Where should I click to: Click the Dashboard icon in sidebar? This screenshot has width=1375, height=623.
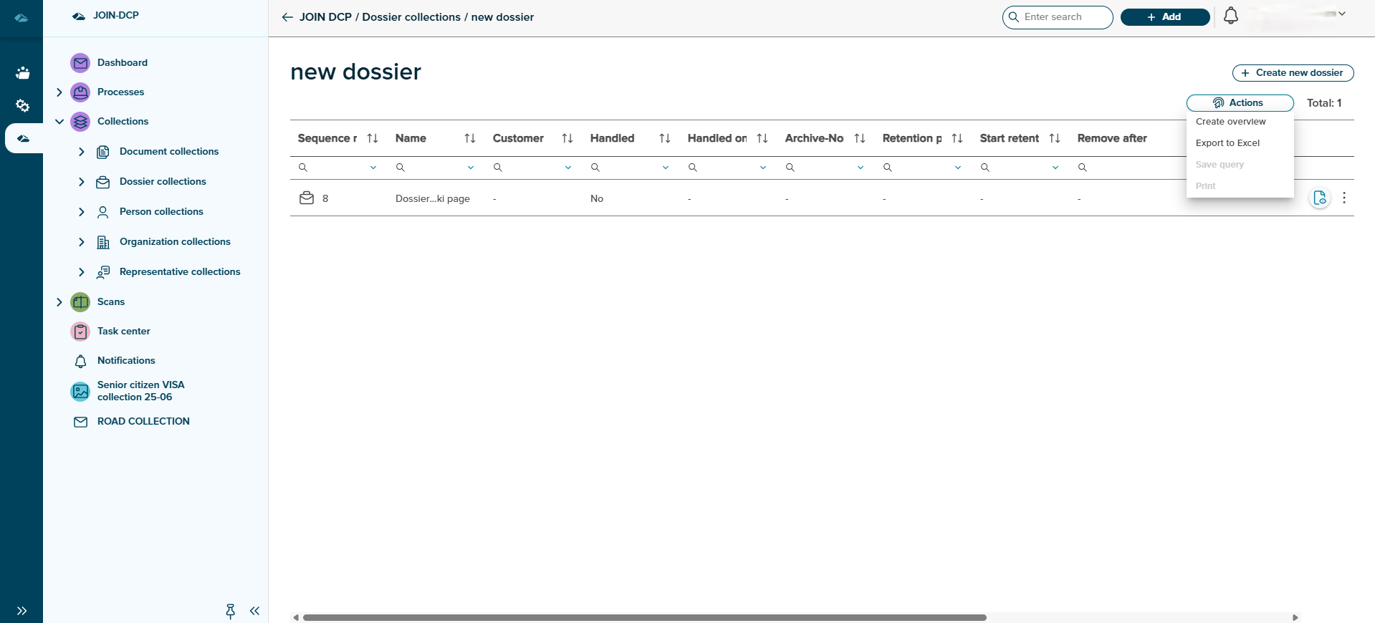80,63
